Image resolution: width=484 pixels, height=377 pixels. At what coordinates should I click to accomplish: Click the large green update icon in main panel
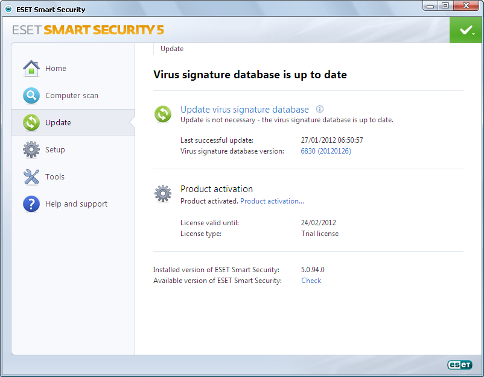click(x=163, y=114)
